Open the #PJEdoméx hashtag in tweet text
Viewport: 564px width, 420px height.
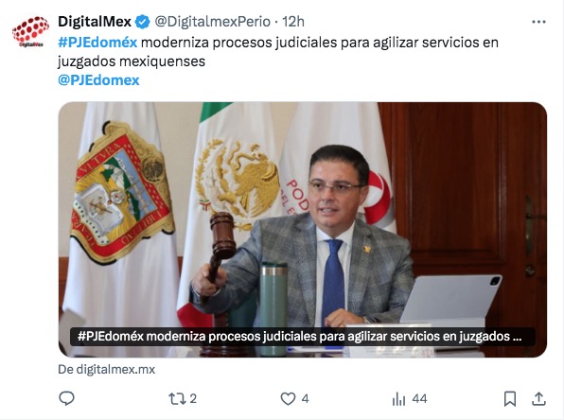tap(97, 43)
